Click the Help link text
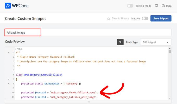177x104 pixels. coord(169,6)
